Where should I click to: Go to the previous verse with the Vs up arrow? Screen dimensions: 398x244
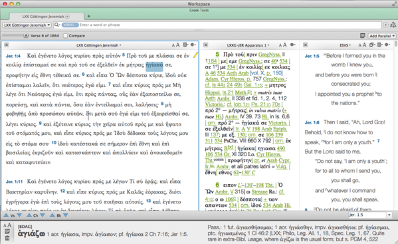(x=6, y=215)
